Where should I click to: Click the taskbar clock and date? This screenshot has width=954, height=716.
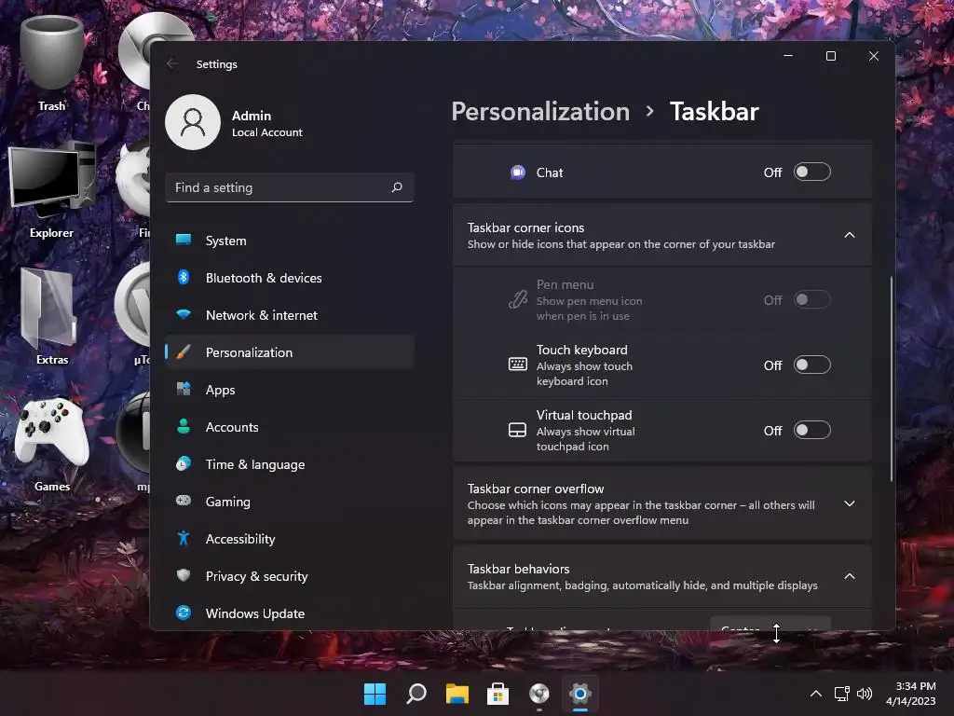tap(911, 694)
